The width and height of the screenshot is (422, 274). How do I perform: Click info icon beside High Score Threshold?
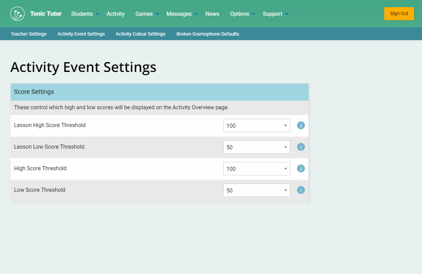(x=301, y=169)
